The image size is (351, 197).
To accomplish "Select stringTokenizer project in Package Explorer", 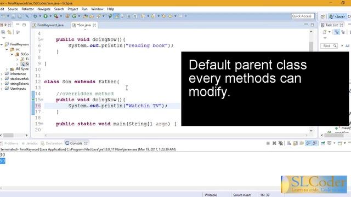I will coord(20,84).
